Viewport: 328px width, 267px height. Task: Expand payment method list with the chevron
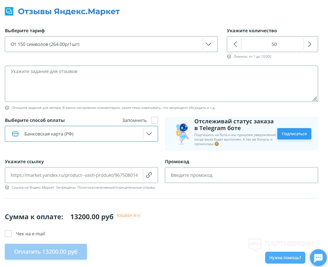click(149, 134)
